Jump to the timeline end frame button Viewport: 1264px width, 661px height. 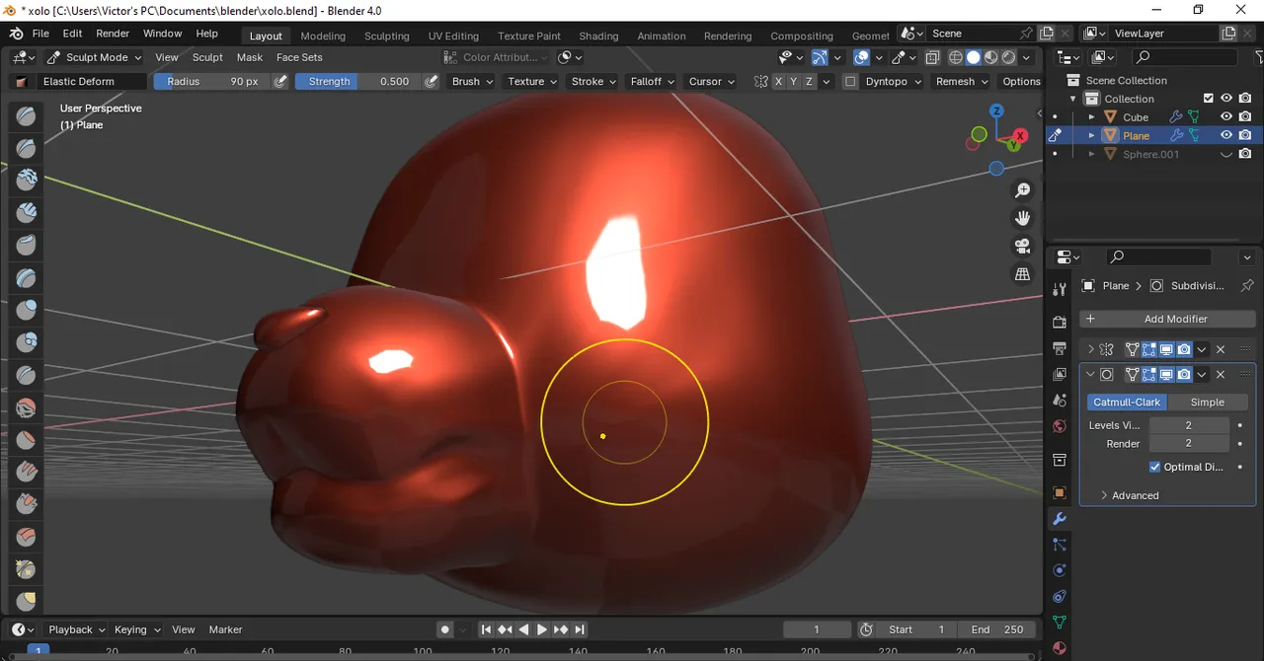click(580, 629)
